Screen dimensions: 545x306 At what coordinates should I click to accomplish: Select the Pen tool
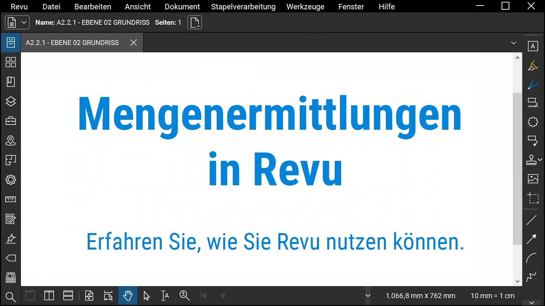533,84
